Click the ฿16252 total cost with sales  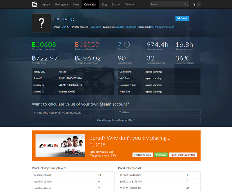pyautogui.click(x=87, y=45)
